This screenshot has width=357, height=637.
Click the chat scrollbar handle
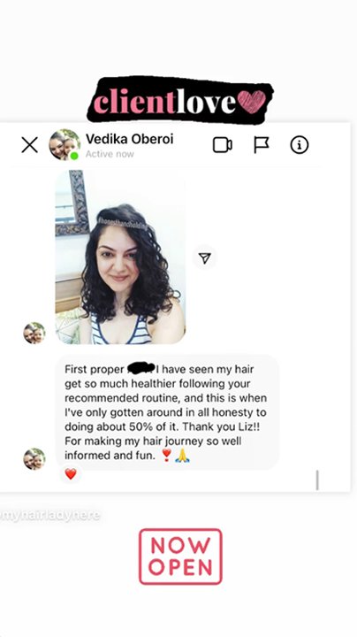pos(317,480)
